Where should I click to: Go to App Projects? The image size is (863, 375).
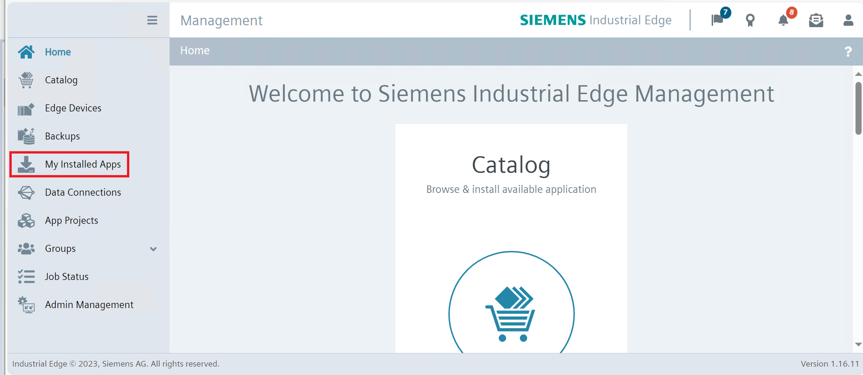tap(71, 221)
